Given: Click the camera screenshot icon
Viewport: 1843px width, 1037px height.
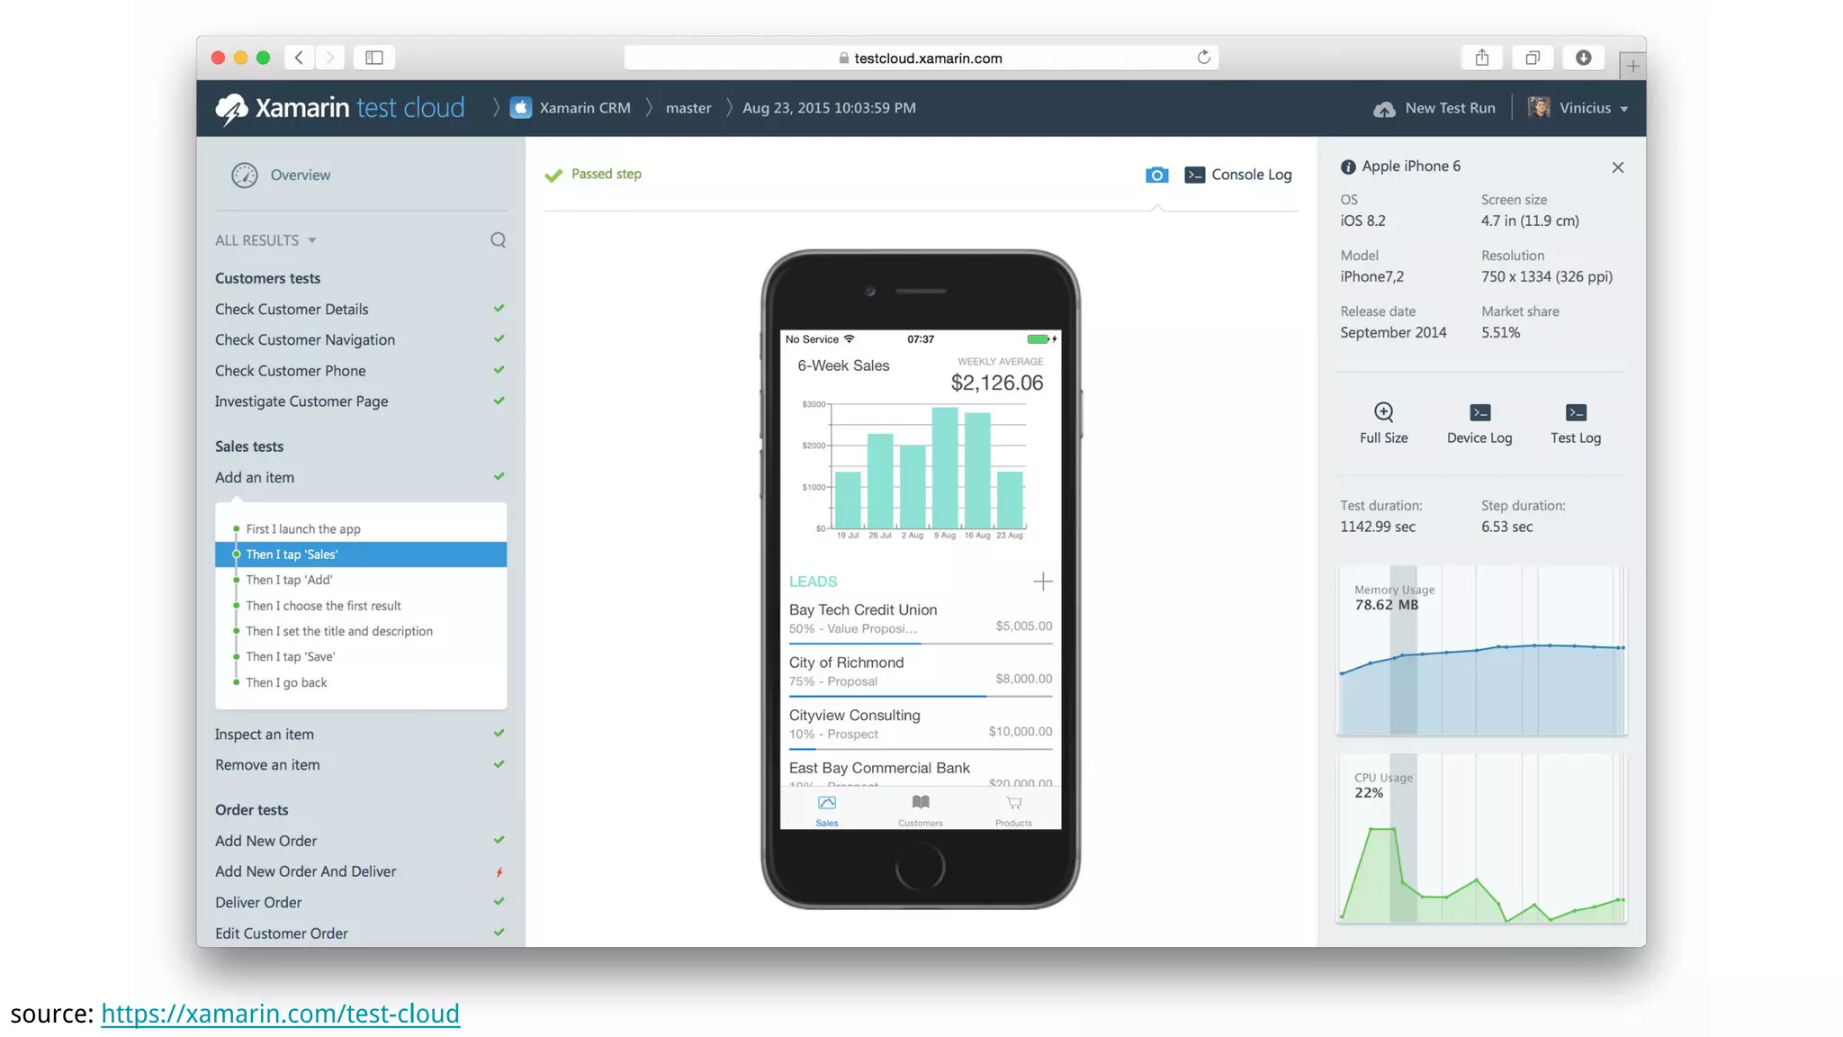Looking at the screenshot, I should pos(1156,175).
